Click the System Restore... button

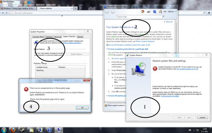pyautogui.click(x=77, y=54)
